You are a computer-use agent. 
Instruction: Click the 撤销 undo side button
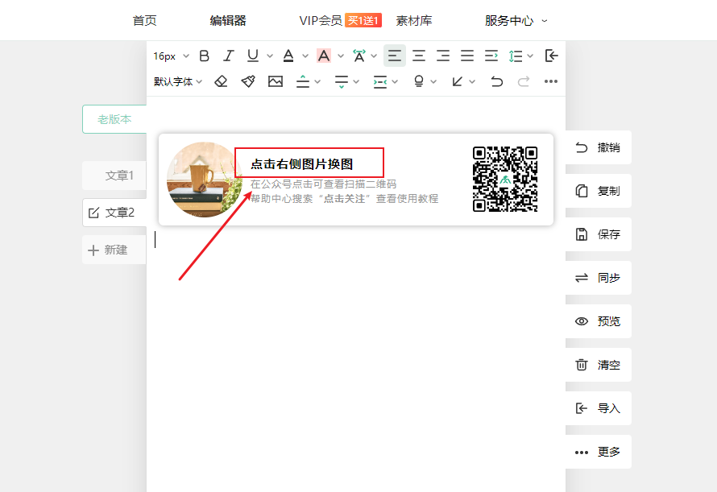598,147
